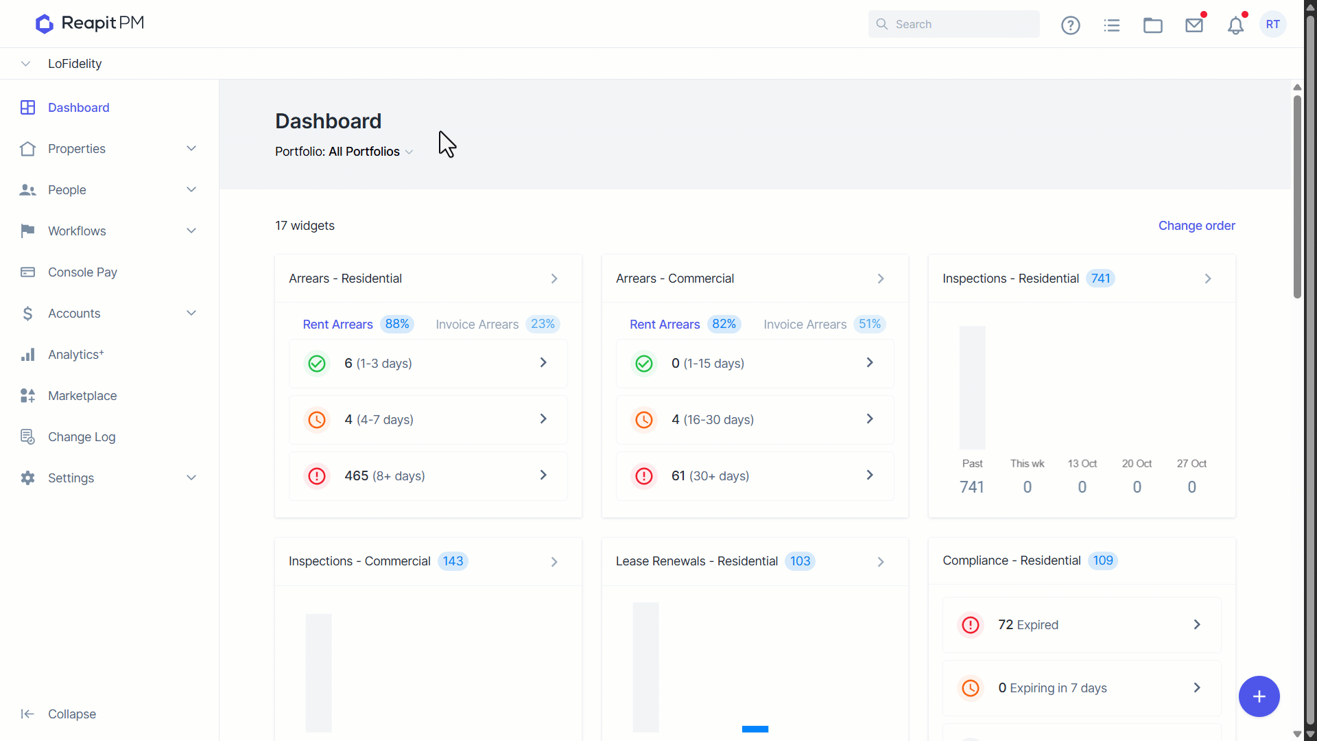Click the blue plus floating button
The height and width of the screenshot is (741, 1317).
click(x=1259, y=696)
